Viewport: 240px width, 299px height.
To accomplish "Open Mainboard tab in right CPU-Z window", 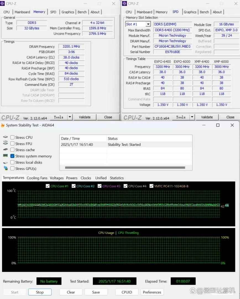I will click(x=144, y=12).
